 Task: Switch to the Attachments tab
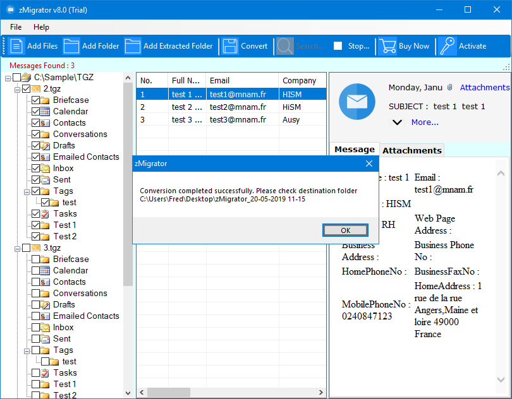click(x=412, y=150)
